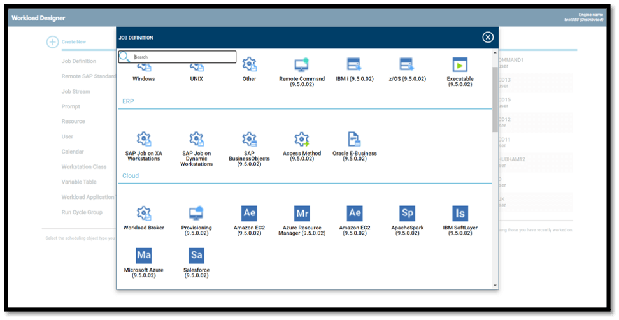Click the JOB DEFINITION dialog title
This screenshot has height=320, width=619.
[136, 38]
